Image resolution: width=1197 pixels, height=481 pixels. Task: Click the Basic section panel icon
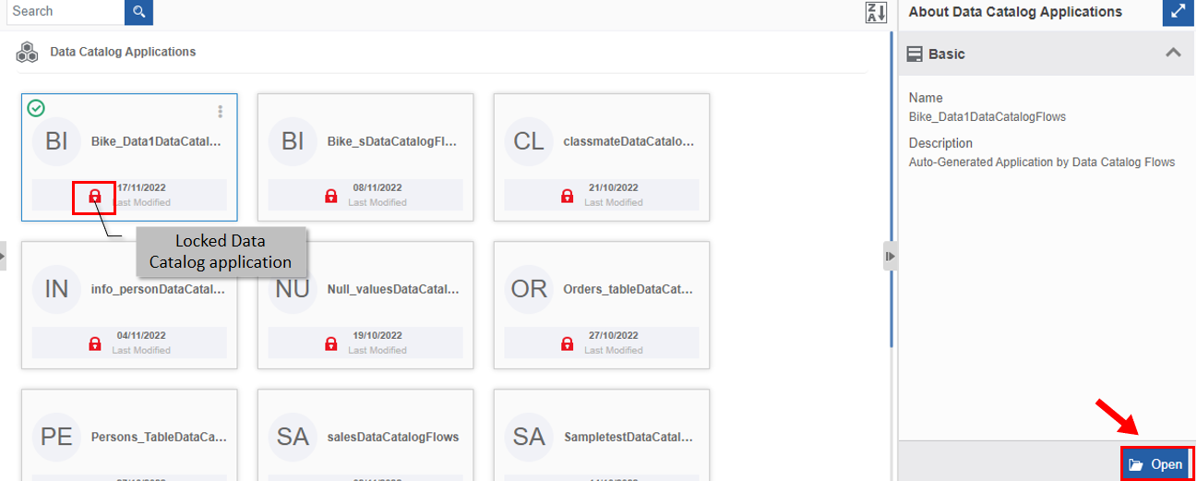(915, 54)
